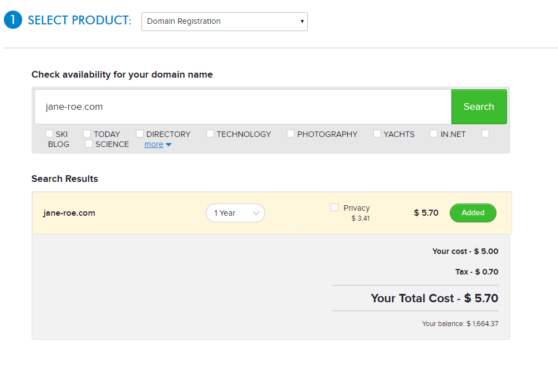Check the TODAY extension checkbox

87,134
